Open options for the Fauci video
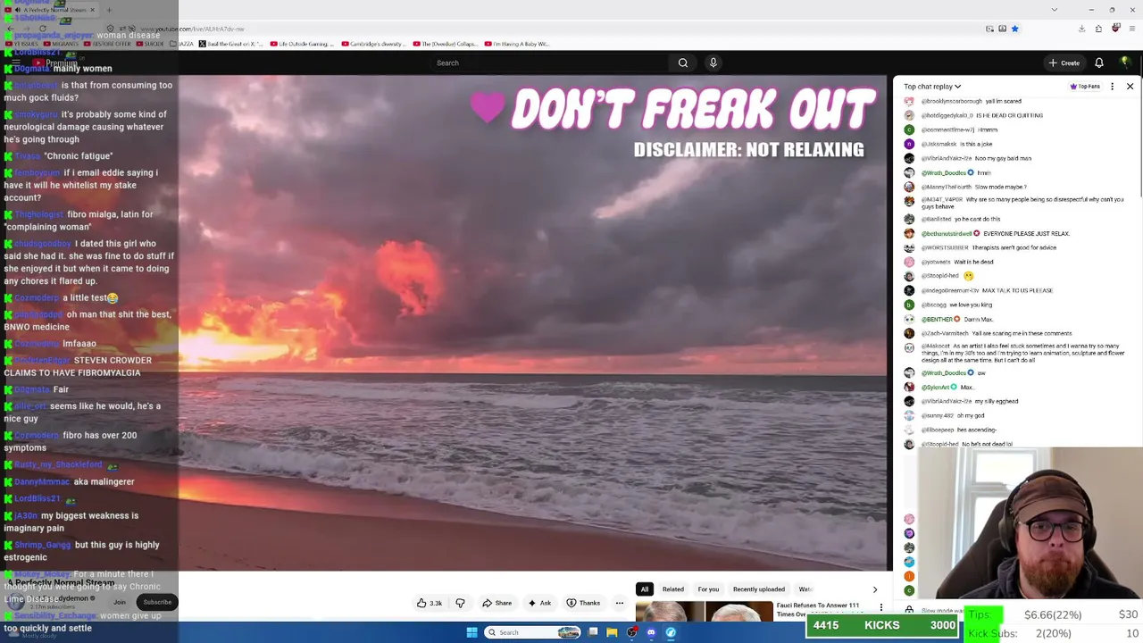Screen dimensions: 1143x643 tap(880, 608)
